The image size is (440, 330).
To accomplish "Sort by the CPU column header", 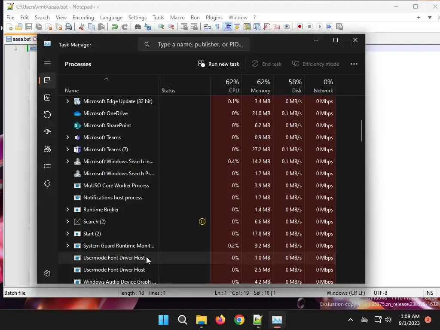I will coord(226,86).
